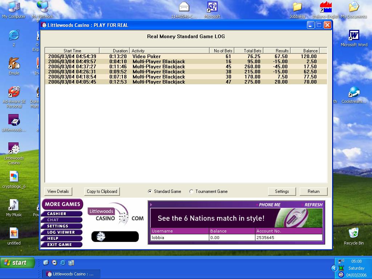Click the taskbar clock showing 05:08
The height and width of the screenshot is (279, 372).
(356, 261)
